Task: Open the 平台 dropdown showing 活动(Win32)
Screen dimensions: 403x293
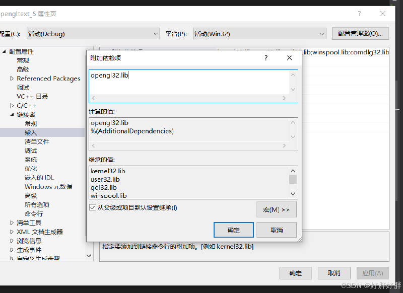Action: tap(259, 34)
